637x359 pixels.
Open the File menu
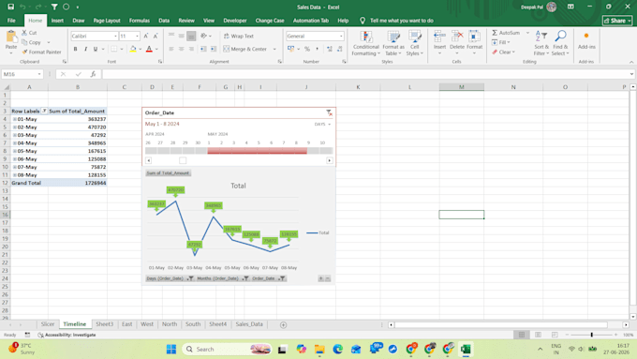coord(11,21)
